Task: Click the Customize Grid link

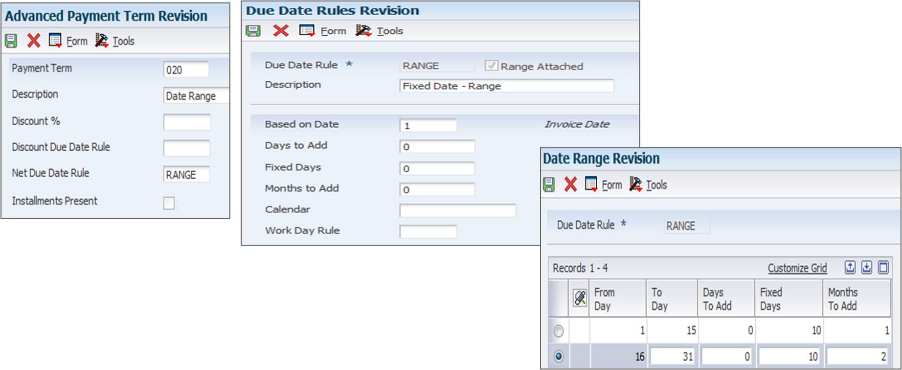Action: tap(797, 268)
